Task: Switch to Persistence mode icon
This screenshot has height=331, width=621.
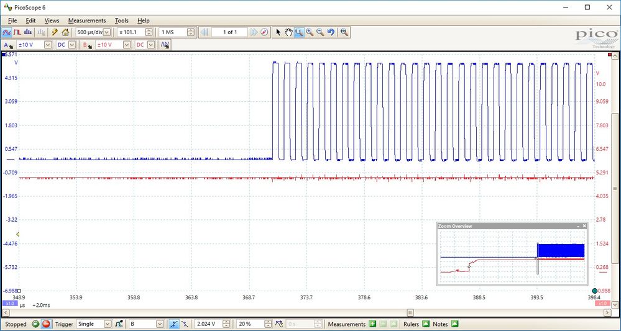Action: (17, 32)
